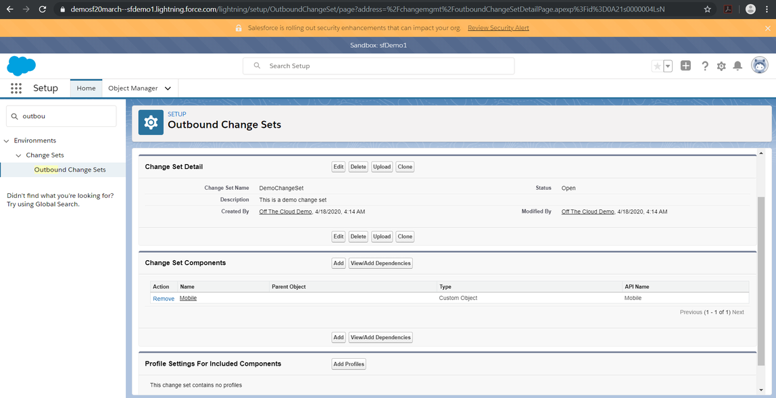The width and height of the screenshot is (776, 398).
Task: Click the top Edit button in Change Set Detail
Action: [x=339, y=167]
